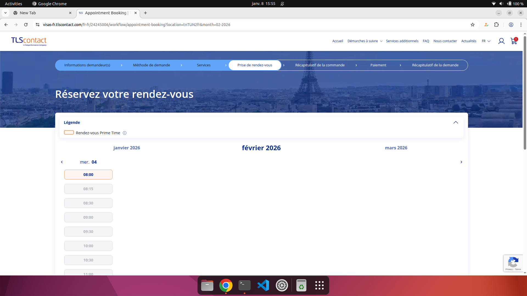Bookmark the page via the star icon
527x296 pixels.
click(x=473, y=25)
